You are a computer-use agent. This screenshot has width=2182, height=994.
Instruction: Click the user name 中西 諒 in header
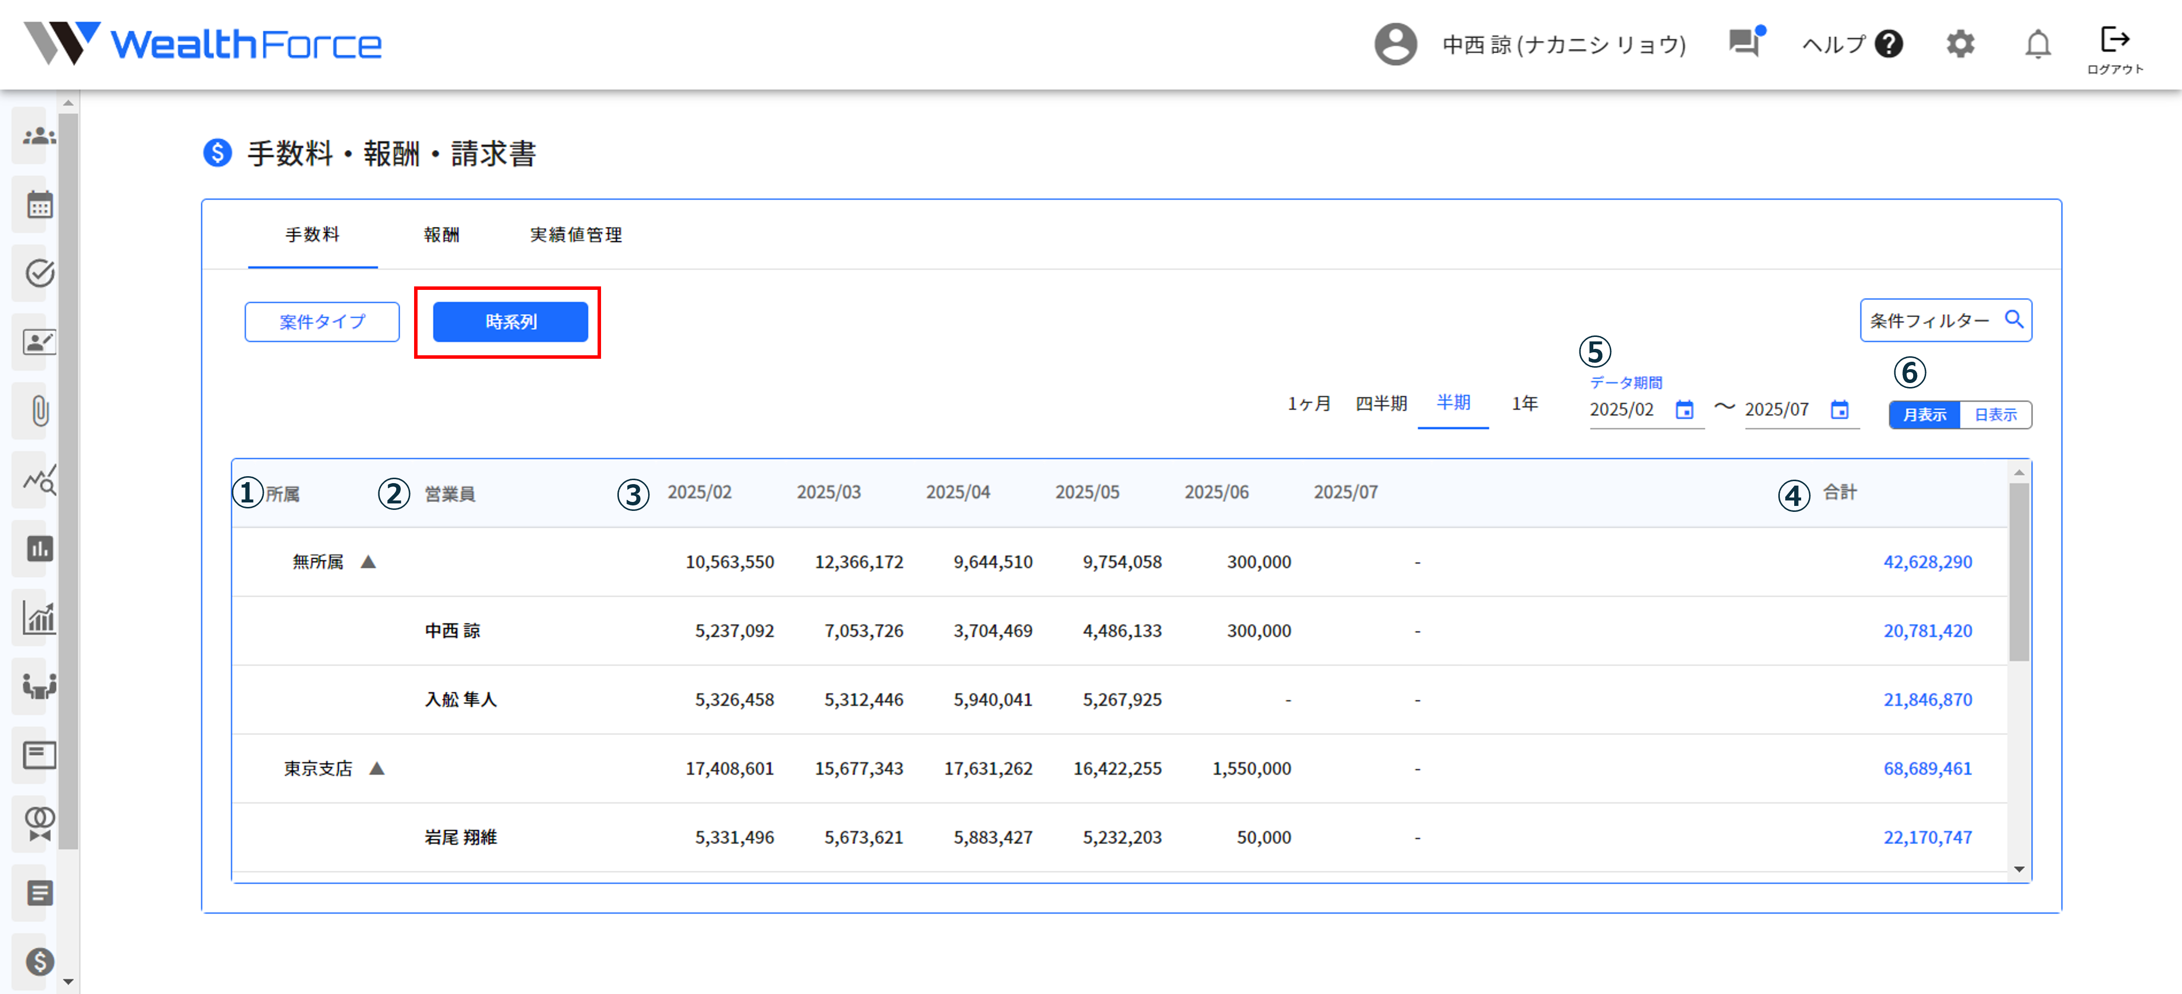point(1564,44)
